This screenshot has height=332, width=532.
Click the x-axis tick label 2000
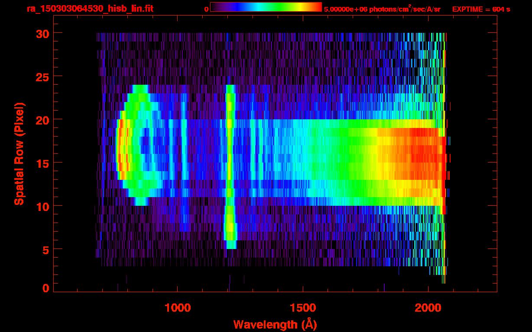[x=428, y=308]
